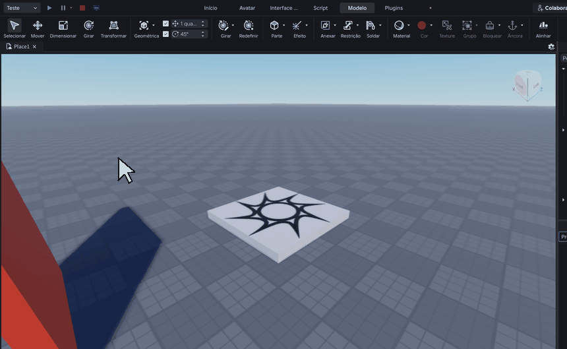Open the Interface tab
Screen dimensions: 567x349
pyautogui.click(x=283, y=8)
